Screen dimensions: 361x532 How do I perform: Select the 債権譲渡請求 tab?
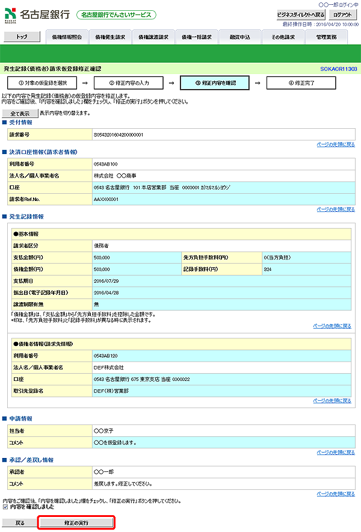(153, 37)
